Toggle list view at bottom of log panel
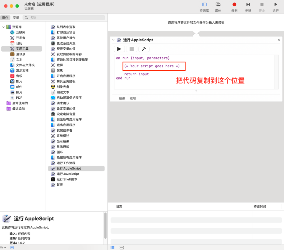Screen dimensions: 284x250 pos(112,248)
